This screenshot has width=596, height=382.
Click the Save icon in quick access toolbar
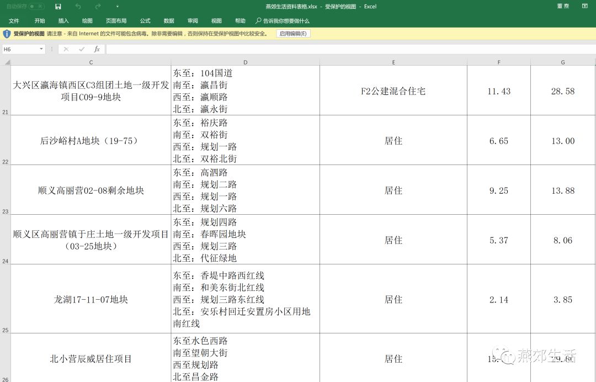click(x=58, y=7)
